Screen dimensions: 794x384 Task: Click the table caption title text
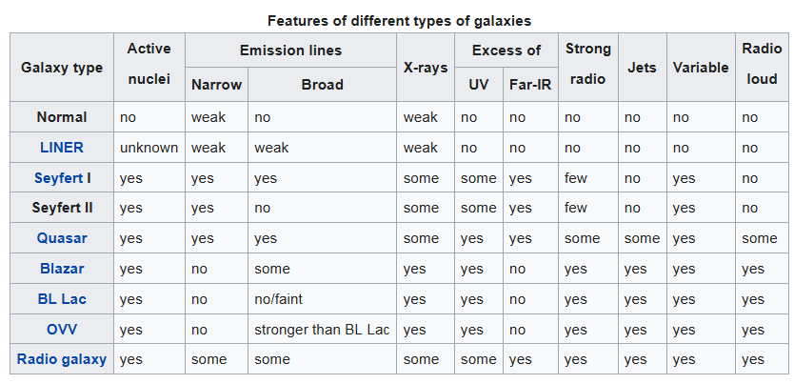(399, 20)
